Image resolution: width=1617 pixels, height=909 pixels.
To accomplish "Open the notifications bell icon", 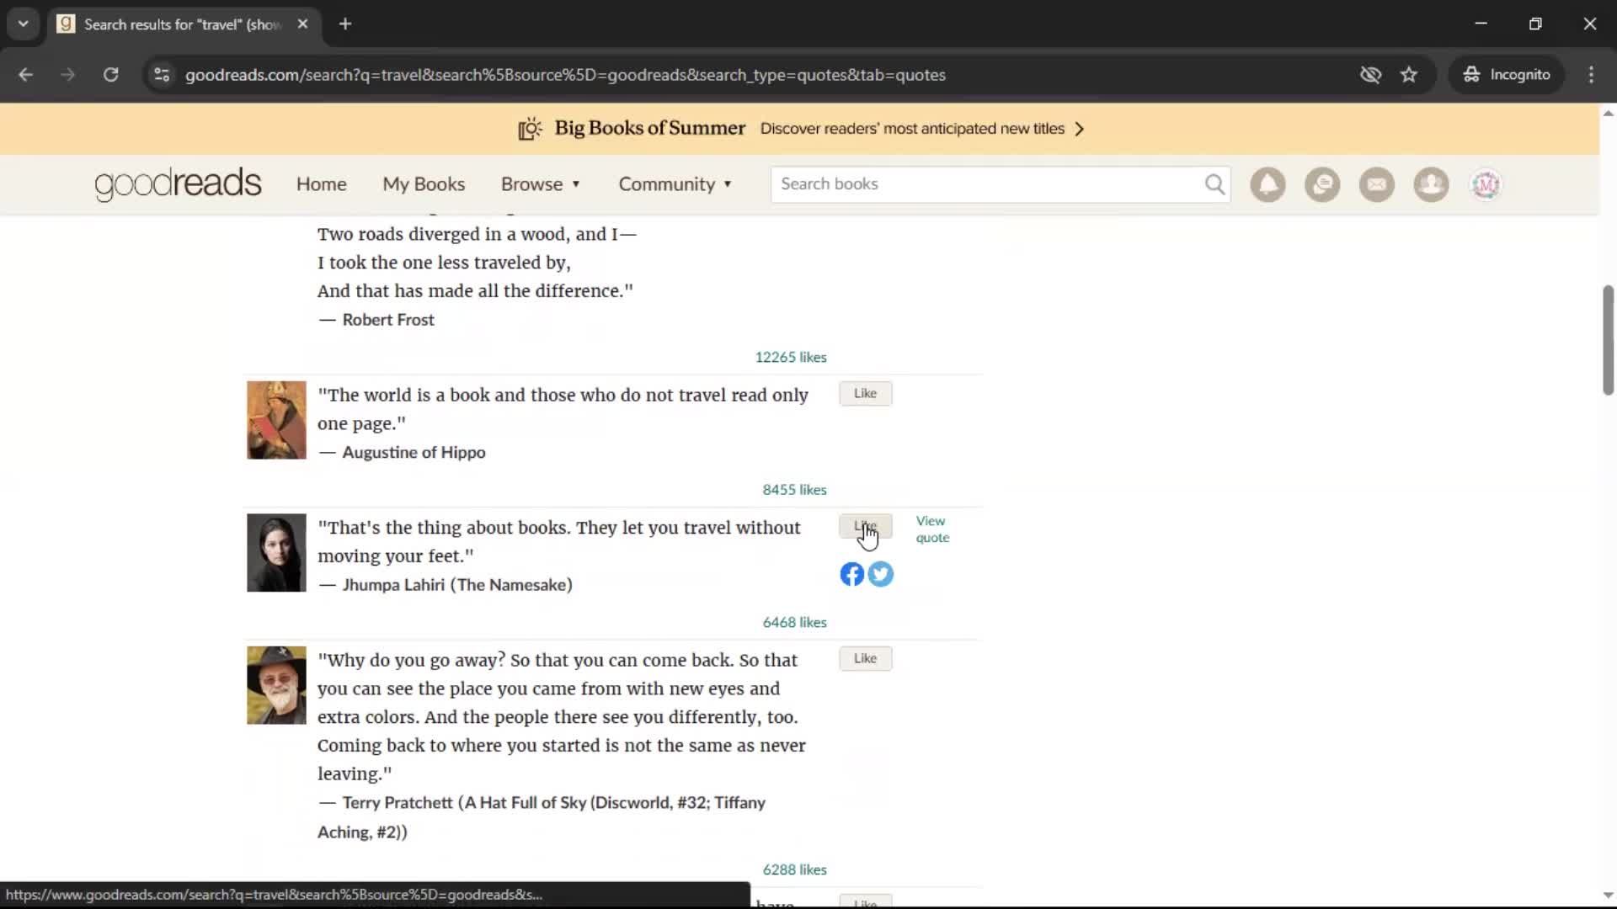I will (1267, 184).
